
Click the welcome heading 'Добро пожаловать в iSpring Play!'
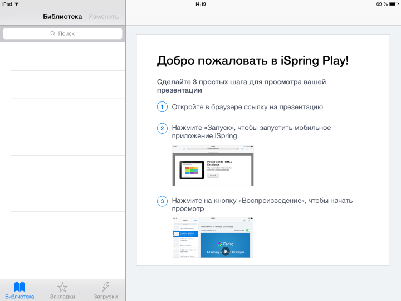(x=253, y=61)
